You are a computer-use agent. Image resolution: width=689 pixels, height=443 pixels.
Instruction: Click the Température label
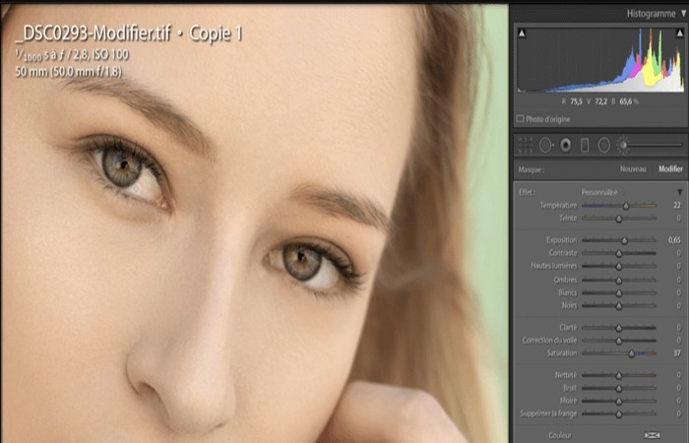(558, 205)
